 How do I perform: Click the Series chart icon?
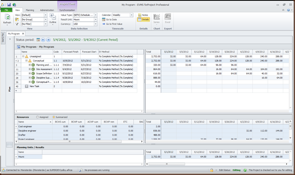click(157, 17)
